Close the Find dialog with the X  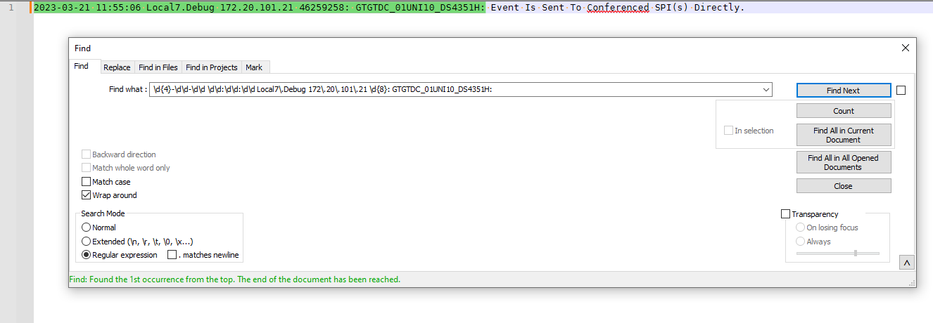tap(906, 48)
